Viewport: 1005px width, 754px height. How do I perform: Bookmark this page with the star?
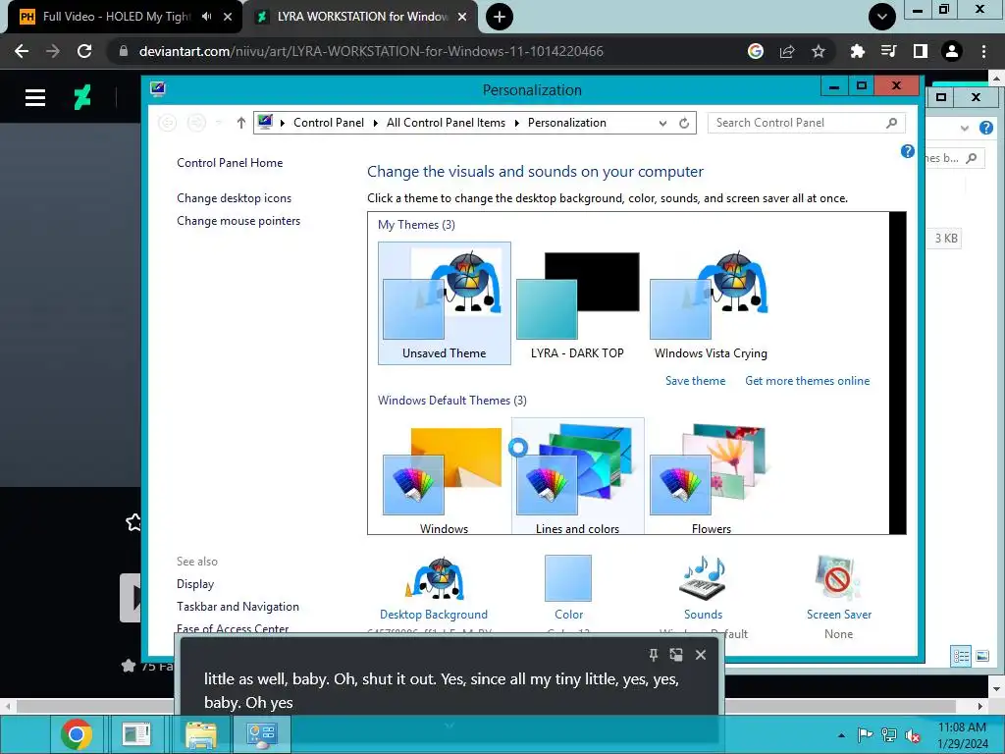(x=819, y=51)
